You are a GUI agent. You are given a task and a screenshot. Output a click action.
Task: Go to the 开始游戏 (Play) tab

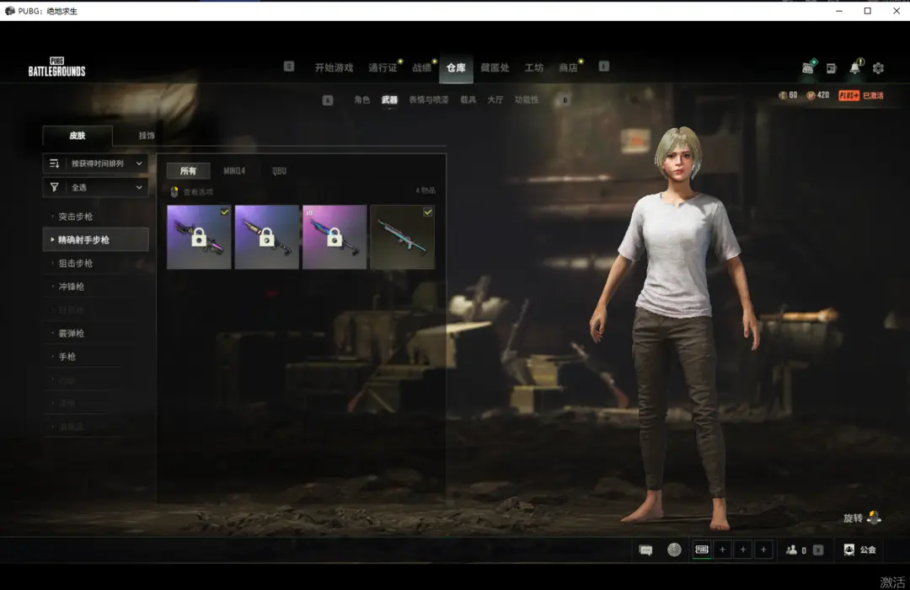(x=334, y=67)
